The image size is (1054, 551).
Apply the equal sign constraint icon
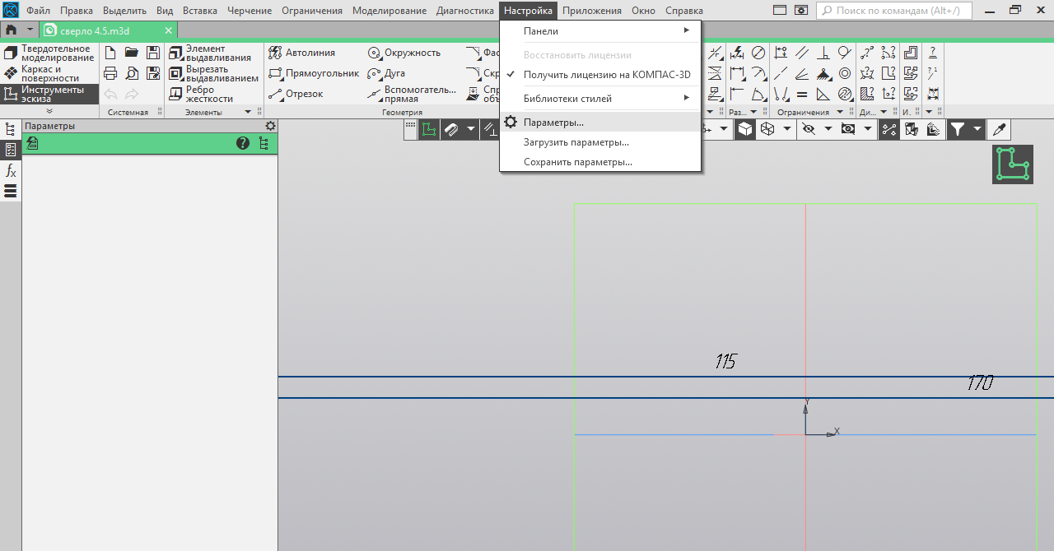click(x=801, y=94)
